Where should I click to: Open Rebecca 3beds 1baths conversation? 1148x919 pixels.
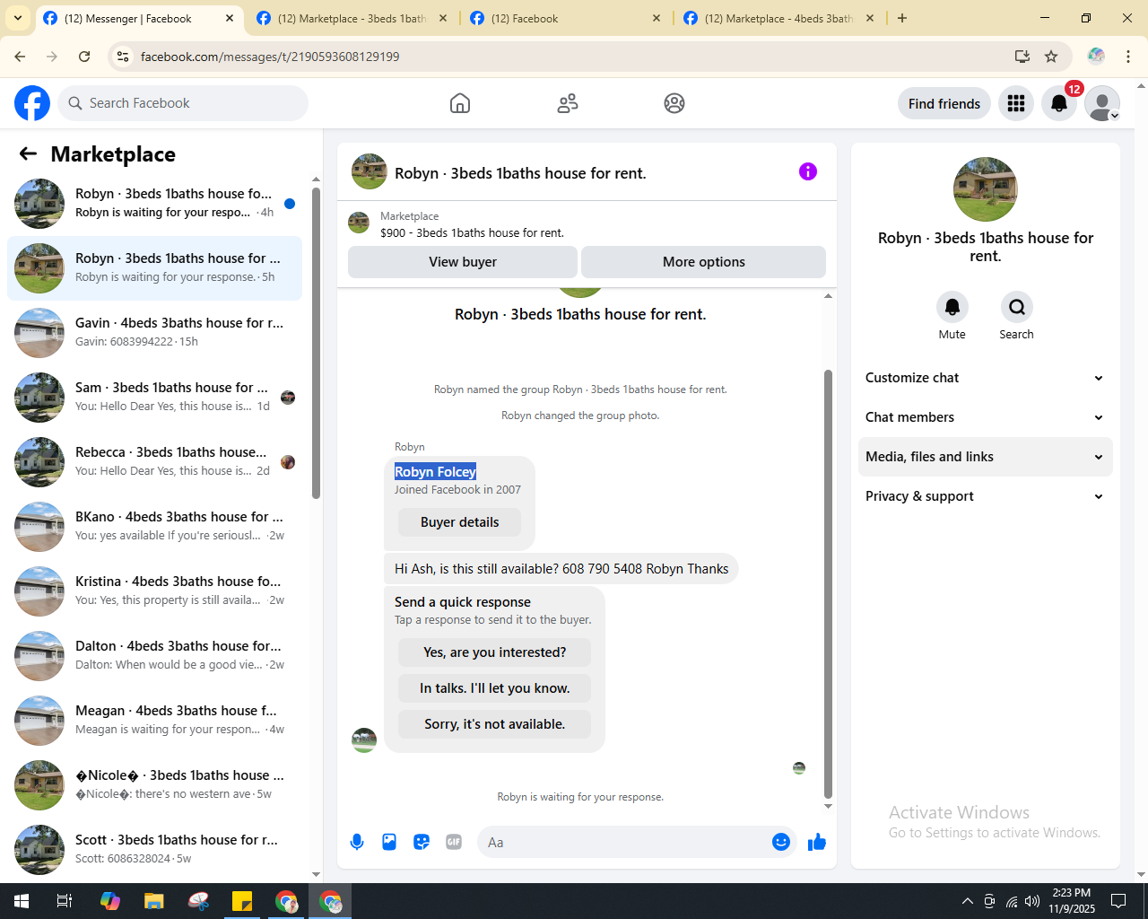[154, 462]
